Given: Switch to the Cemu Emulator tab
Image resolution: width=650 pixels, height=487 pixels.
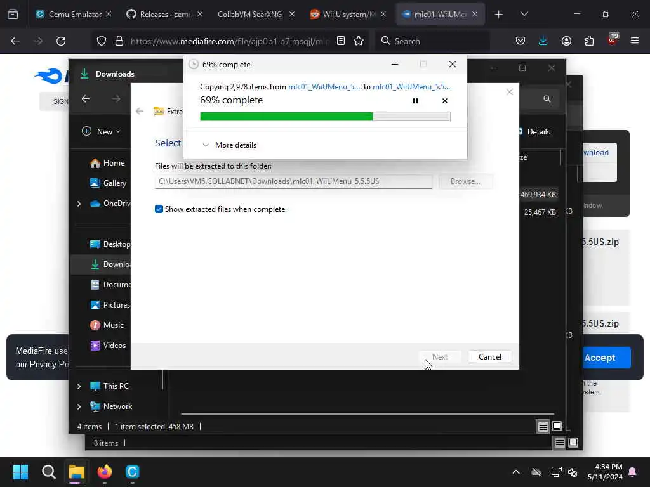Looking at the screenshot, I should tap(74, 15).
